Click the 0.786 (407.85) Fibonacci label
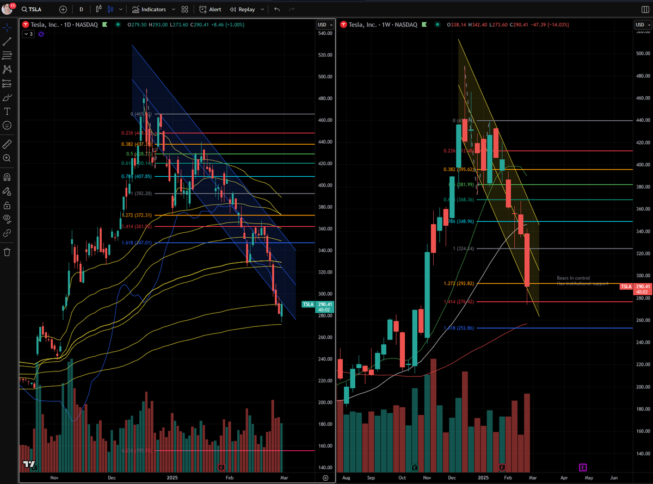653x484 pixels. point(136,176)
